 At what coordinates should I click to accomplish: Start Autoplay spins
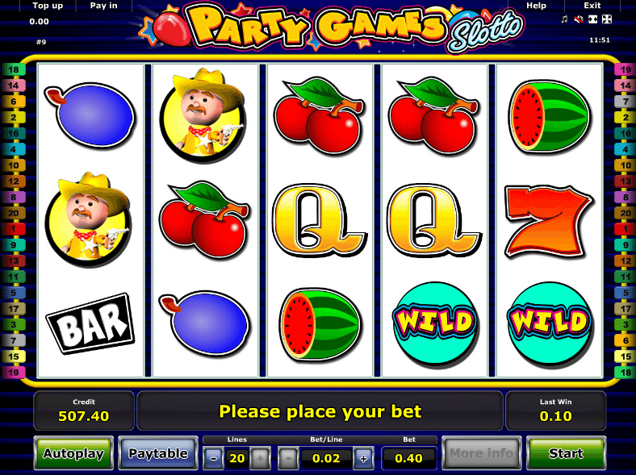click(73, 453)
